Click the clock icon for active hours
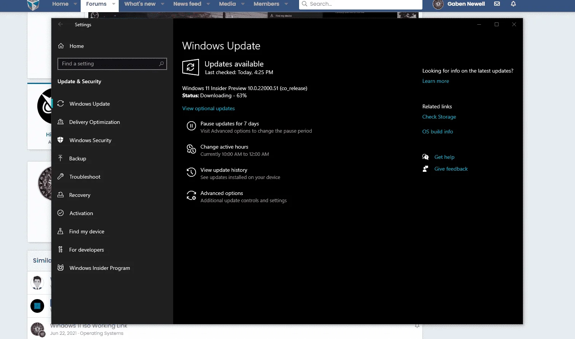The image size is (575, 339). coord(191,149)
